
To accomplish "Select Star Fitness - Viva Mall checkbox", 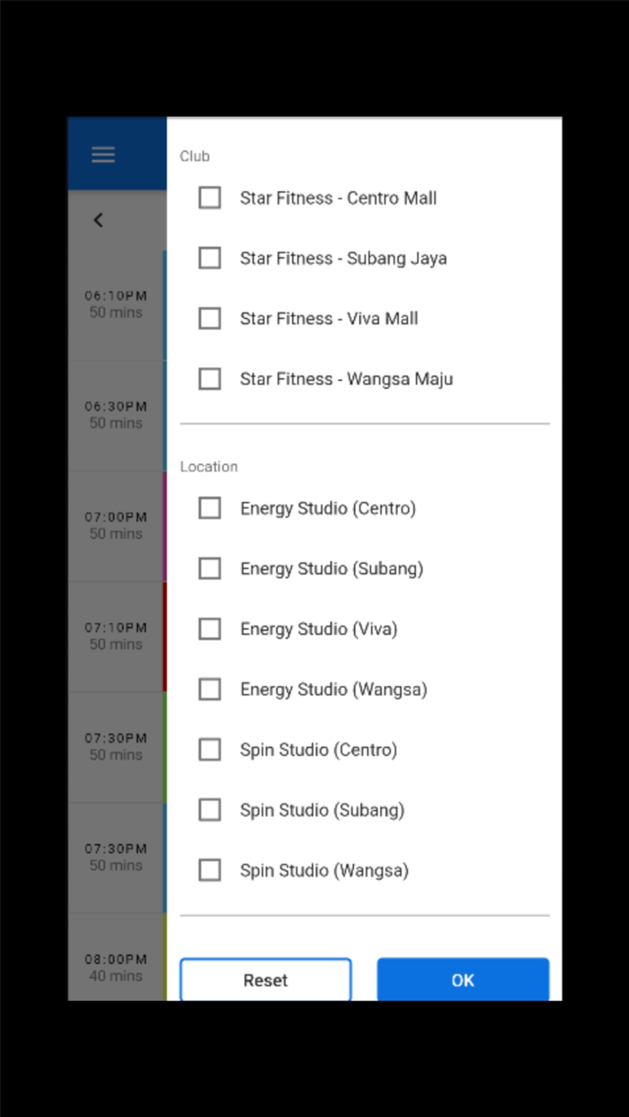I will (209, 318).
